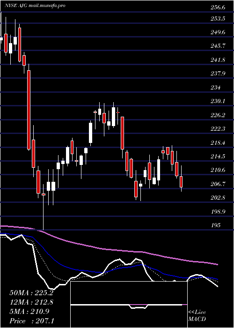Click the 210.6 price axis label
234x328 pixels.
point(218,170)
